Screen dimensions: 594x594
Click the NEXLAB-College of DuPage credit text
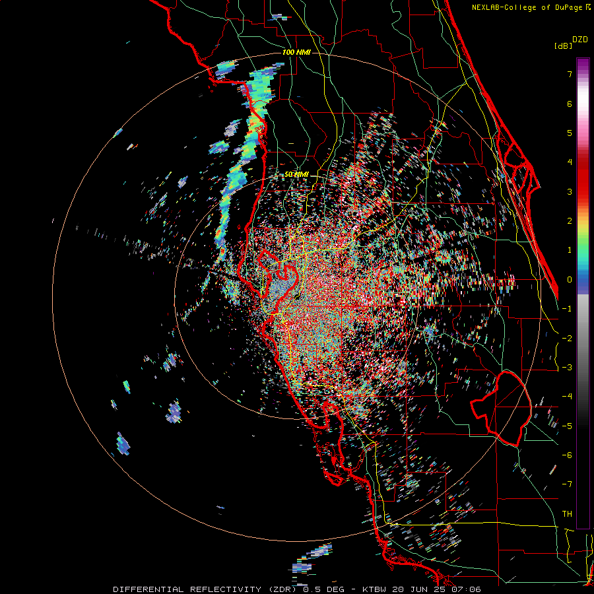(531, 7)
